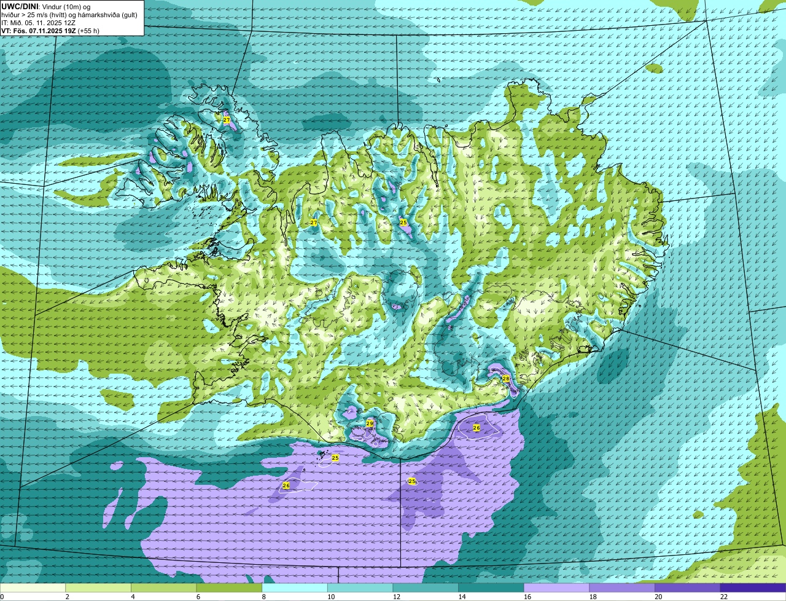
Task: Click the legend scale value "6"
Action: pos(198,597)
